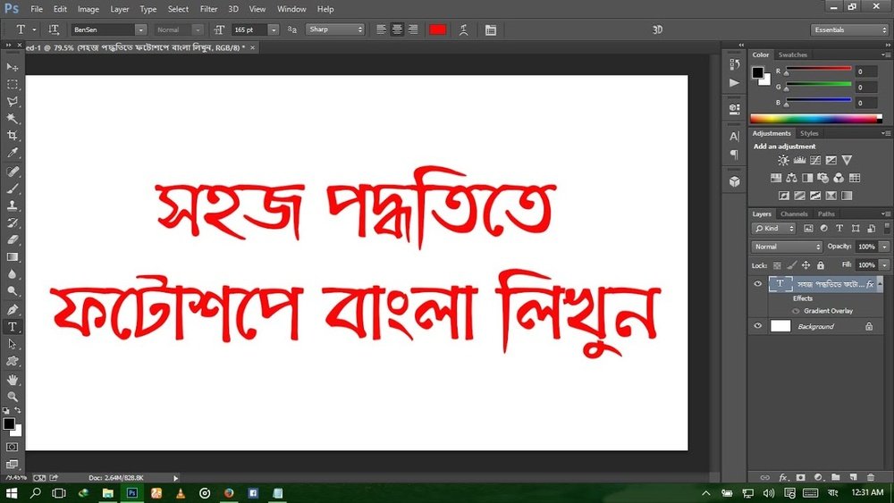
Task: Select the Lasso tool
Action: tap(12, 101)
